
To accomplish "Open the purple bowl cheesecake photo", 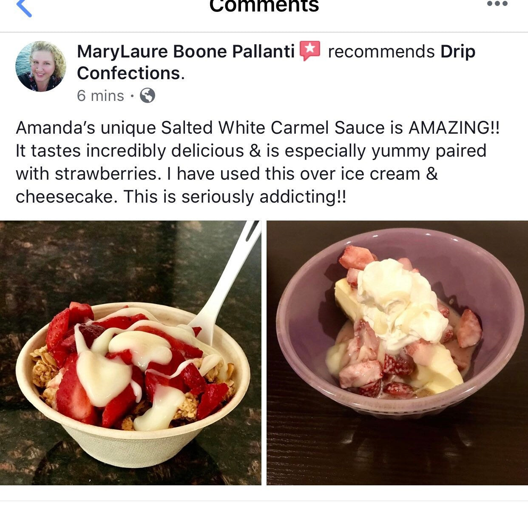I will (397, 353).
